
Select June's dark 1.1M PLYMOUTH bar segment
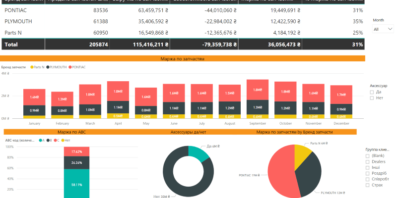coord(174,108)
